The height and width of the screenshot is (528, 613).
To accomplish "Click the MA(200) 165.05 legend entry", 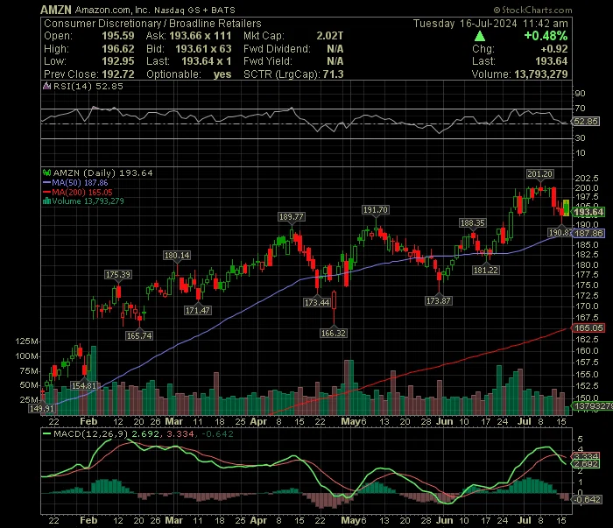I will (77, 192).
